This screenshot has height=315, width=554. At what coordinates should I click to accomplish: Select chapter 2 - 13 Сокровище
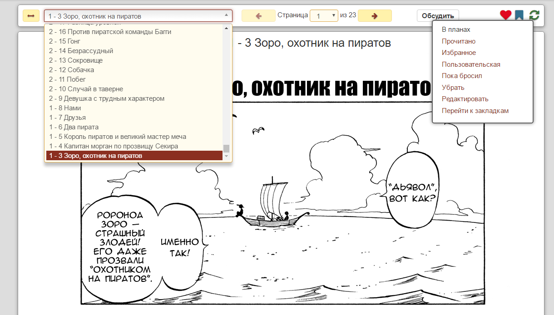(75, 60)
